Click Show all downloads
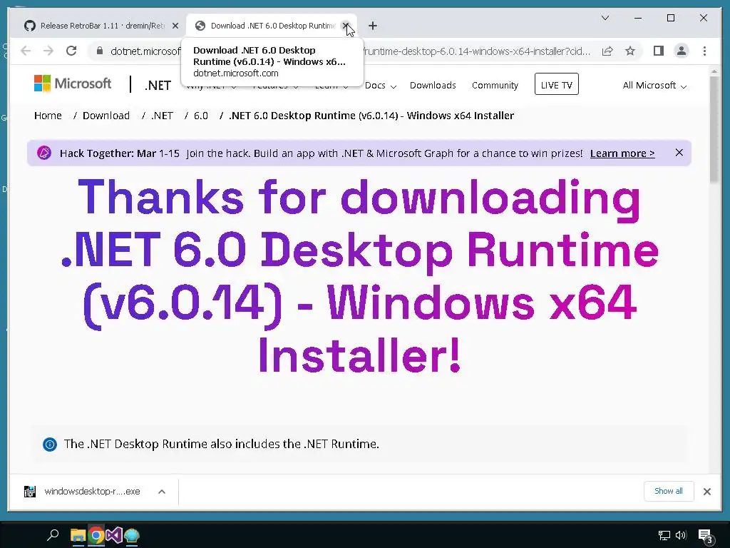Image resolution: width=730 pixels, height=548 pixels. click(x=669, y=491)
